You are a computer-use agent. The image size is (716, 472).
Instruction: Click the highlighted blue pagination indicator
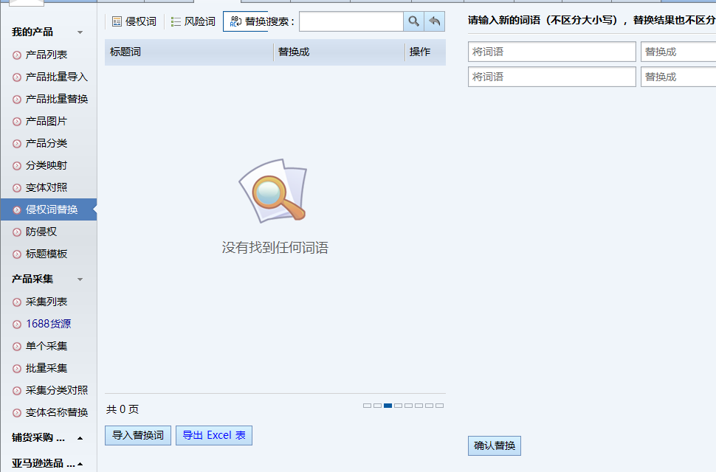click(x=388, y=406)
